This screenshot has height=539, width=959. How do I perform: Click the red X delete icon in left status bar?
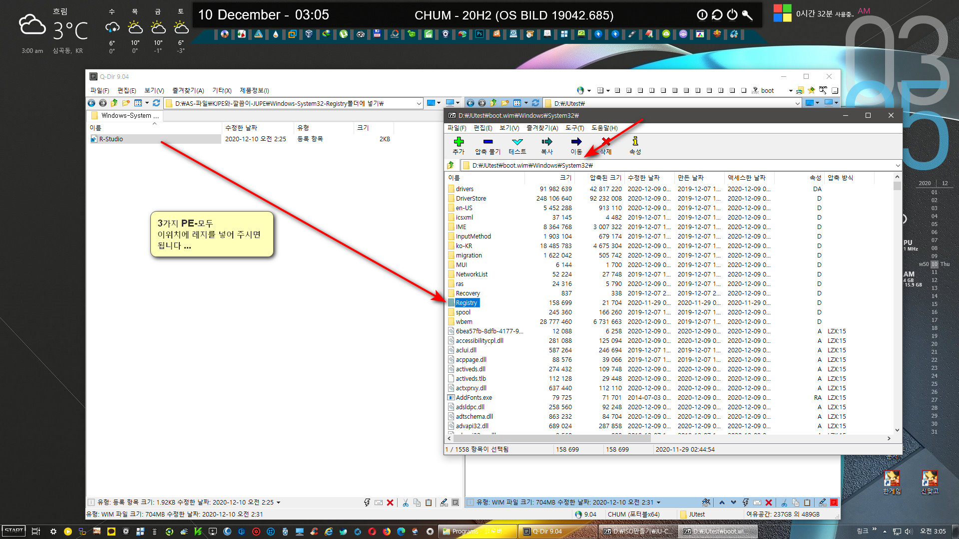(x=390, y=503)
